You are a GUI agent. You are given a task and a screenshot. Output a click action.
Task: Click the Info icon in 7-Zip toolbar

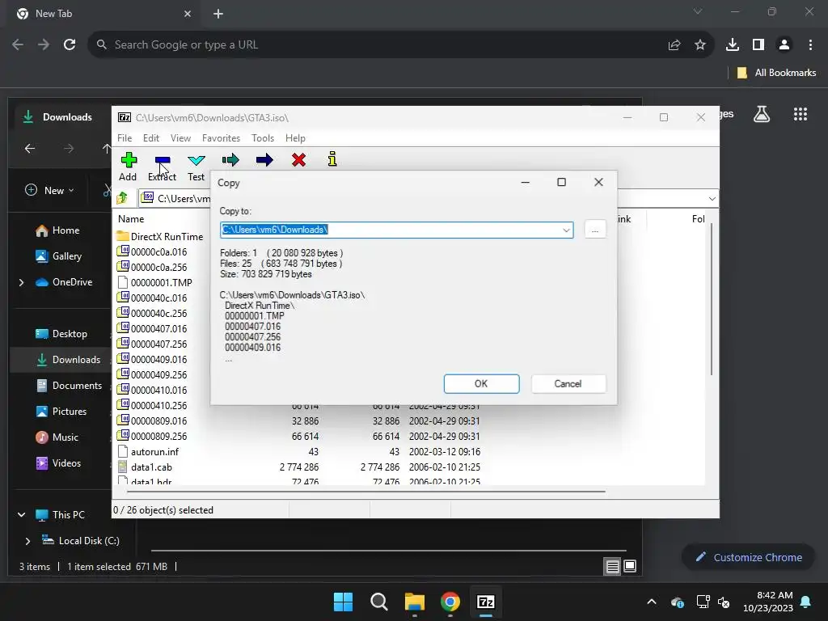click(332, 159)
